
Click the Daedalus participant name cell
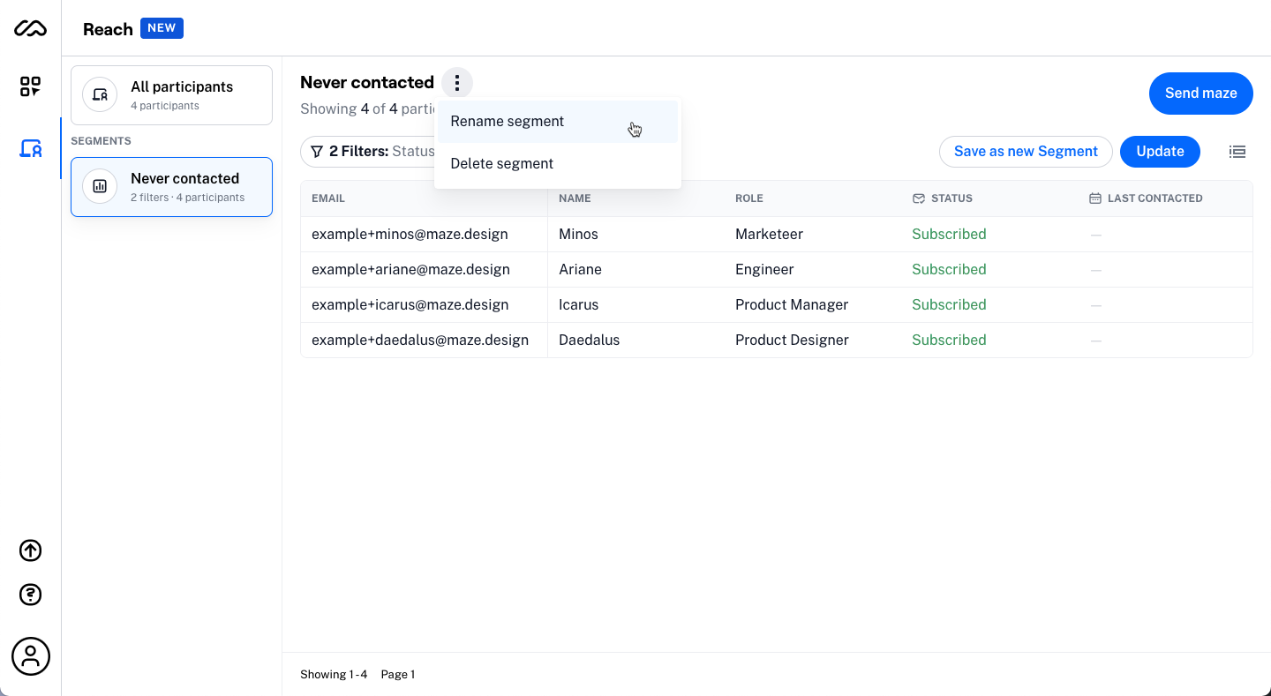[589, 341]
